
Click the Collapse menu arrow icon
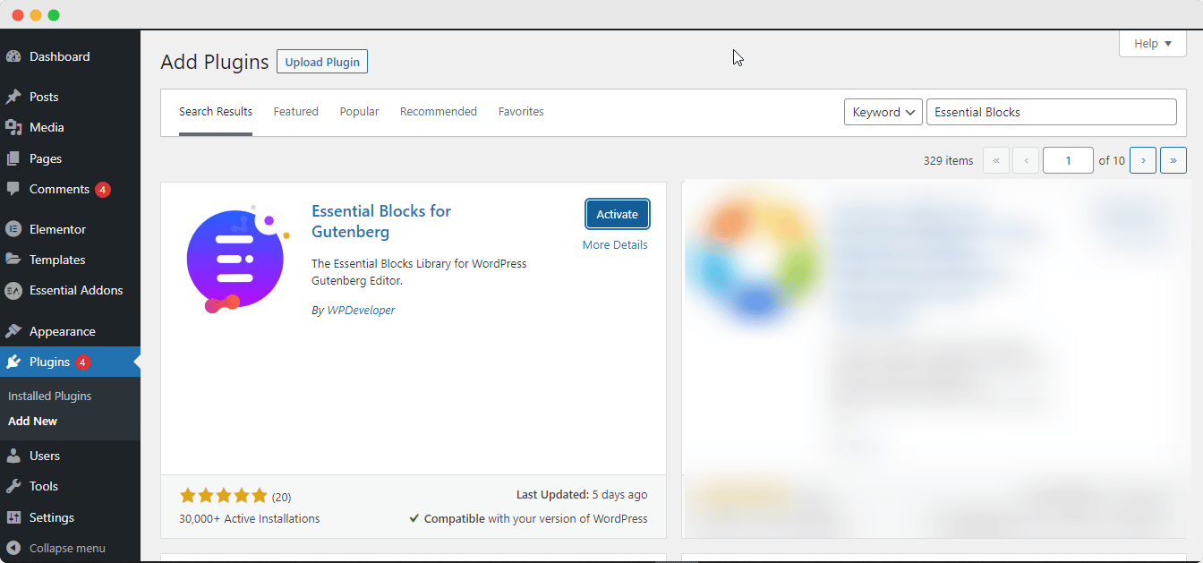[13, 548]
